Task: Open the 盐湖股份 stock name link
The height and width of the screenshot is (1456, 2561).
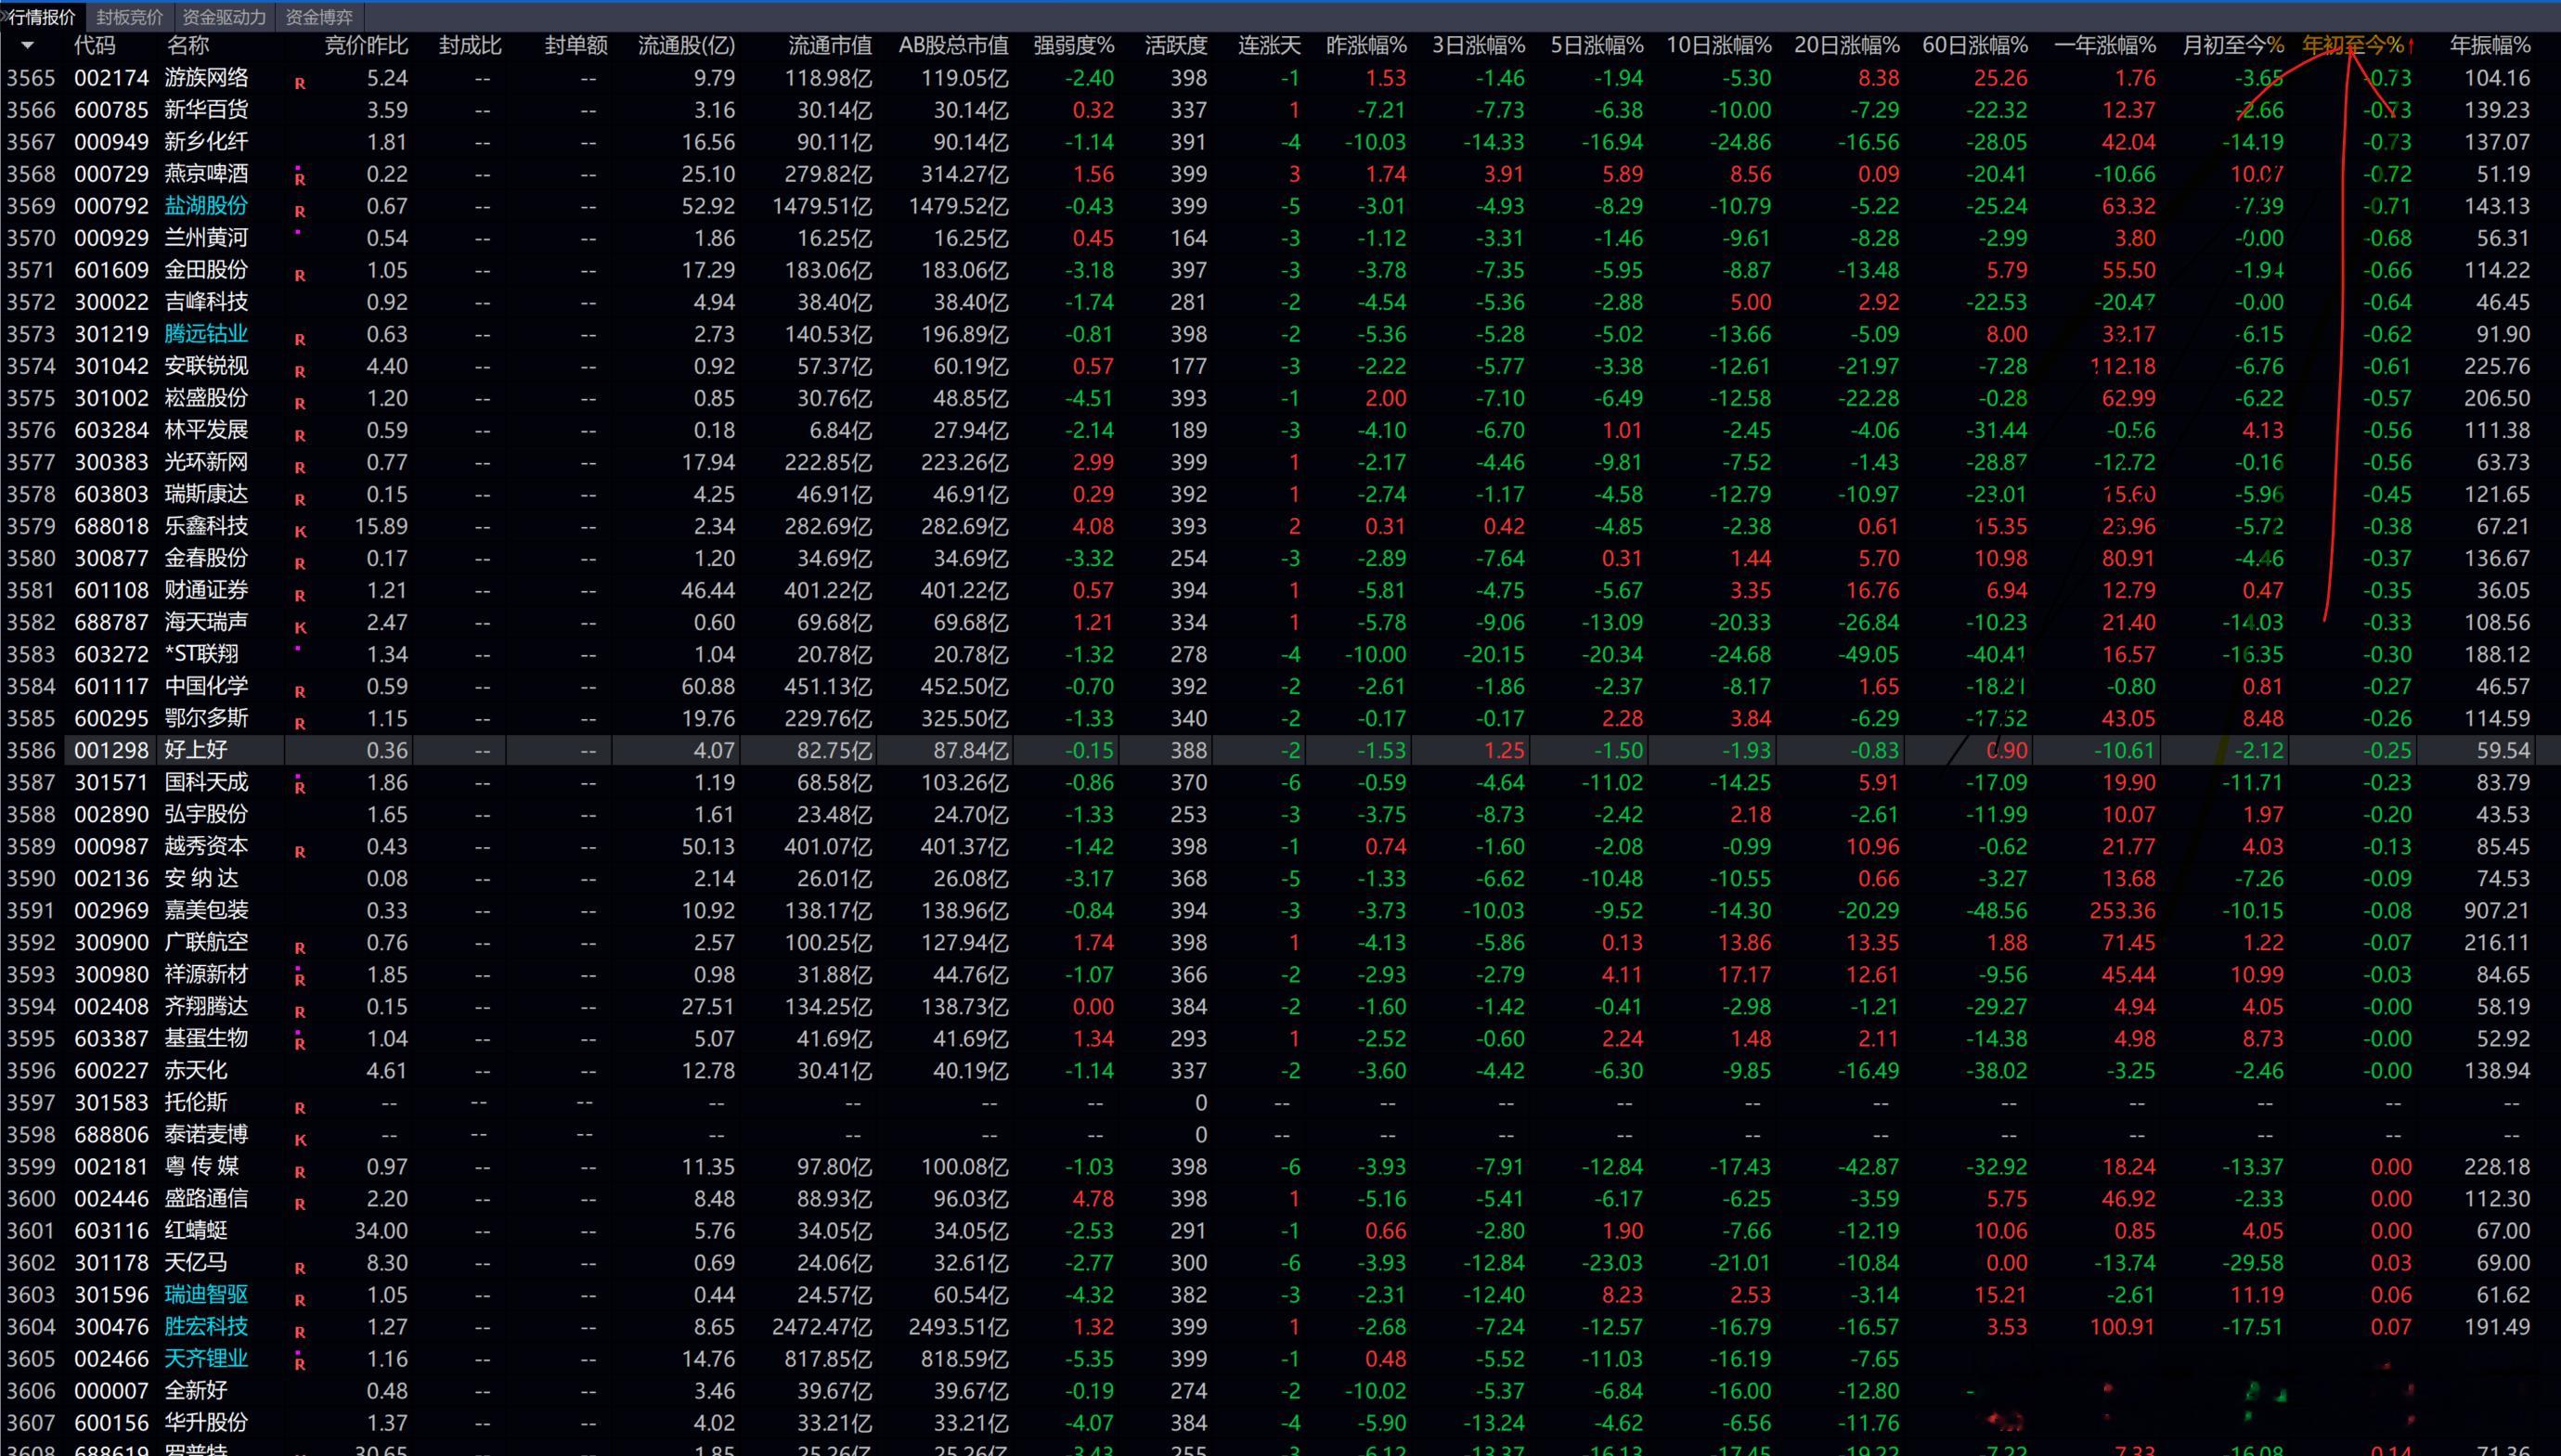Action: point(206,206)
